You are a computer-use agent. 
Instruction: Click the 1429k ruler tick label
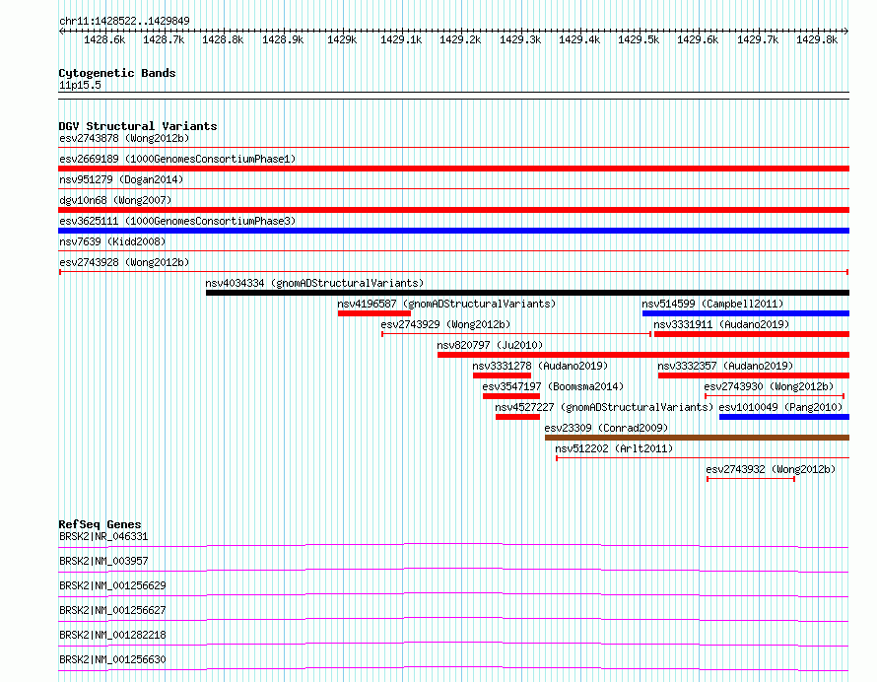342,39
